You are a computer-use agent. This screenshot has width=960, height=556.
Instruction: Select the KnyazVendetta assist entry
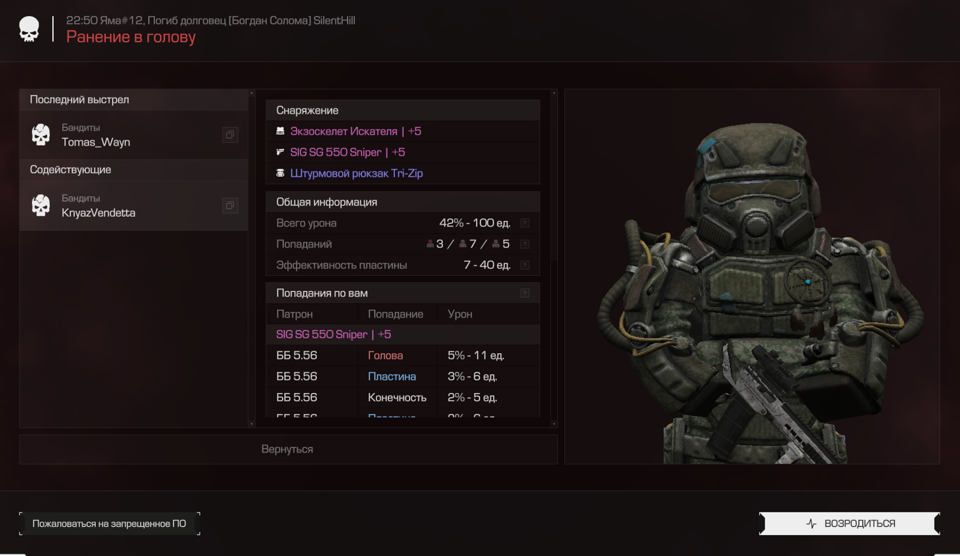click(x=134, y=206)
